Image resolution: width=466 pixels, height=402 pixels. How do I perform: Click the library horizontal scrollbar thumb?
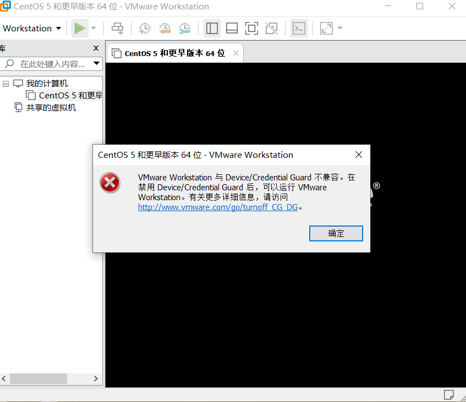point(39,378)
